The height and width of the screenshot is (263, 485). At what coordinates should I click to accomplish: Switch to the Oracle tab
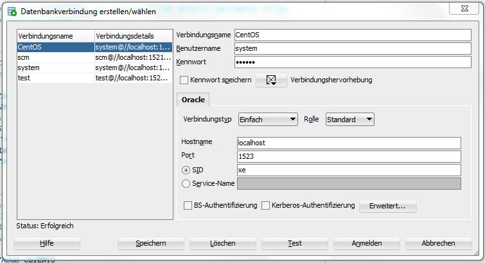tap(193, 100)
